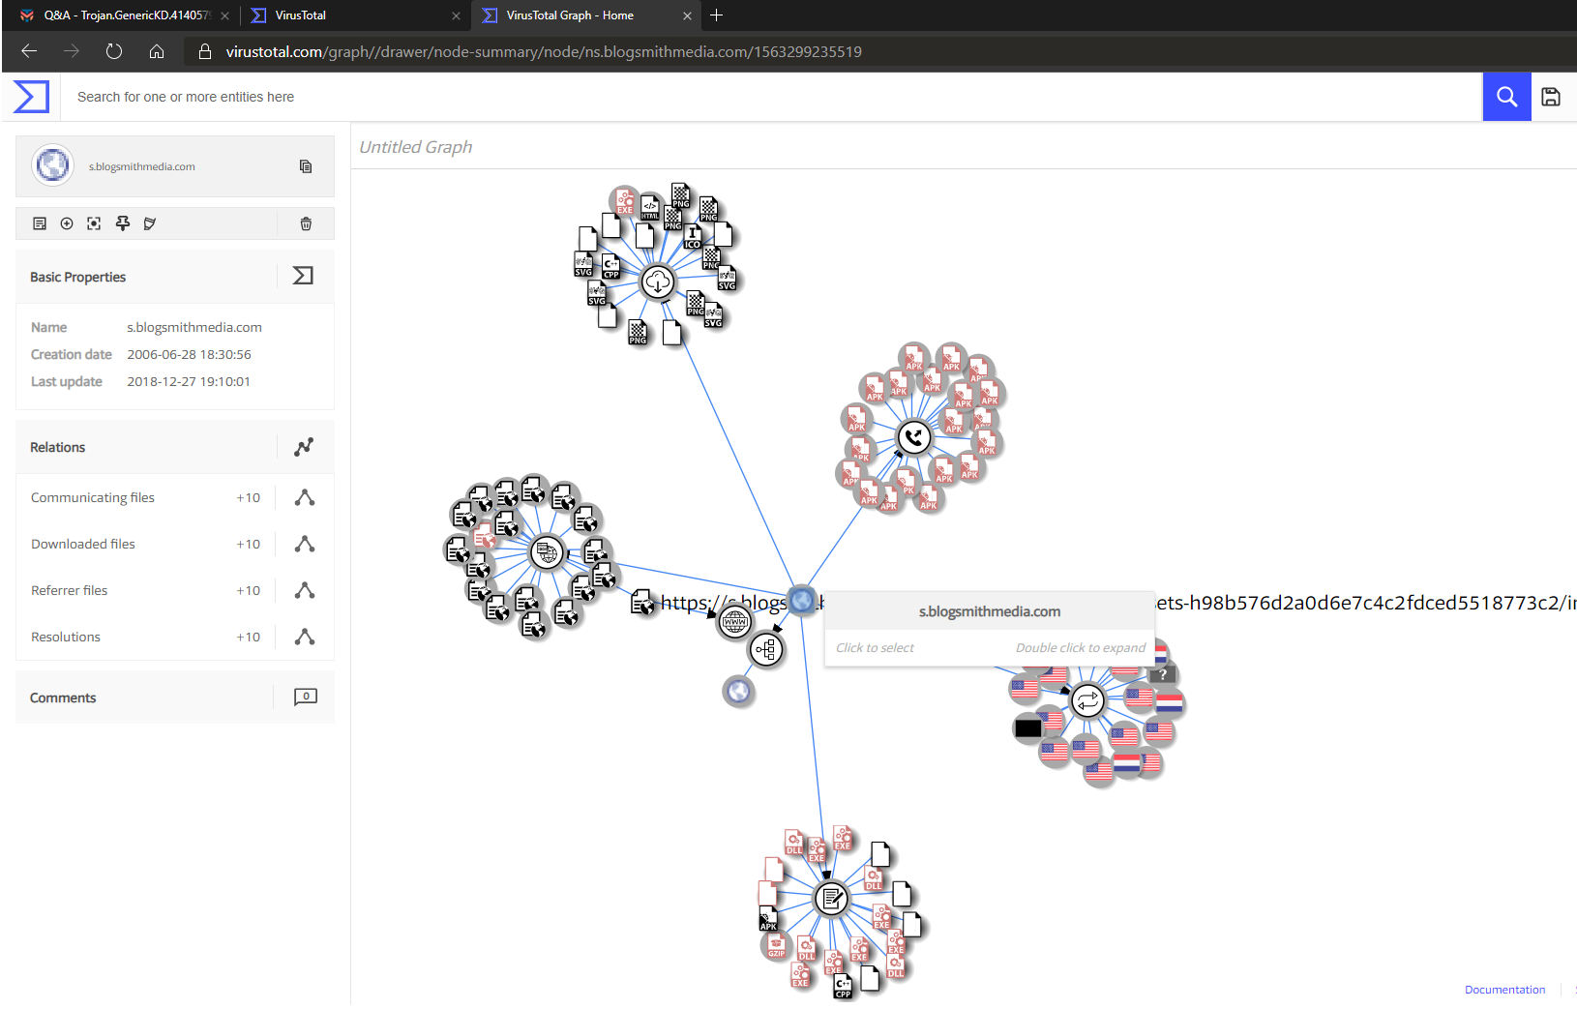
Task: Select the cloud-download hub node in the graph
Action: click(x=658, y=282)
